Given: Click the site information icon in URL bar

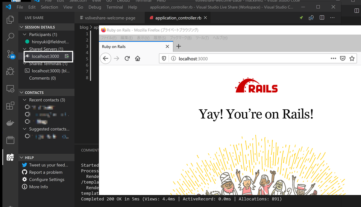Looking at the screenshot, I should click(x=173, y=59).
